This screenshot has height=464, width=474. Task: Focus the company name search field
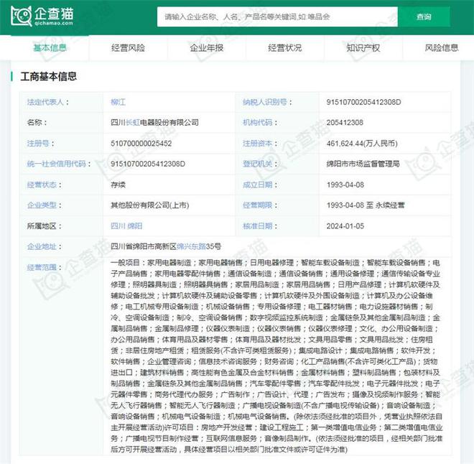(x=277, y=17)
